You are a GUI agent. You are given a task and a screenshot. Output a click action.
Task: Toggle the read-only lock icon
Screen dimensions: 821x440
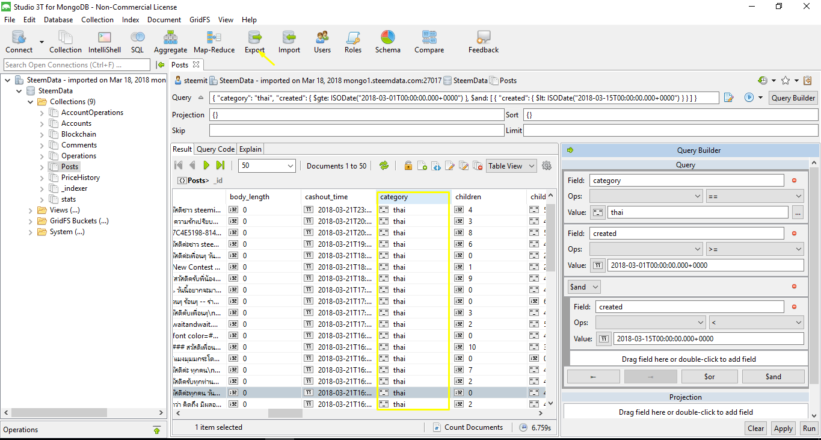coord(408,166)
